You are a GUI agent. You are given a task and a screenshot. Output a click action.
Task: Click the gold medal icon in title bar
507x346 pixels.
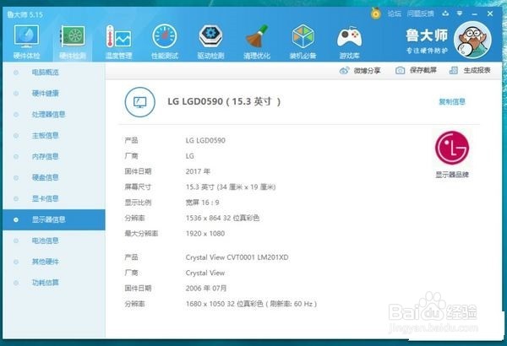coord(376,14)
